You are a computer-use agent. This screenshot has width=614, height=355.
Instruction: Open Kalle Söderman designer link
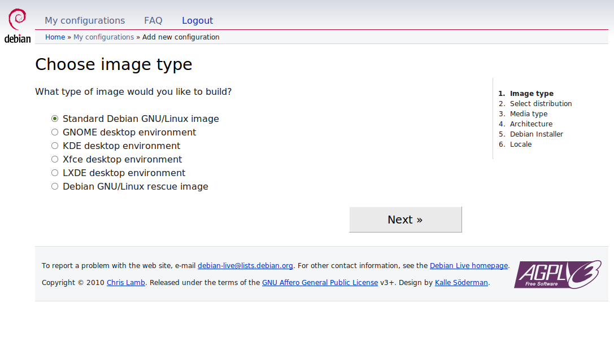pyautogui.click(x=461, y=283)
